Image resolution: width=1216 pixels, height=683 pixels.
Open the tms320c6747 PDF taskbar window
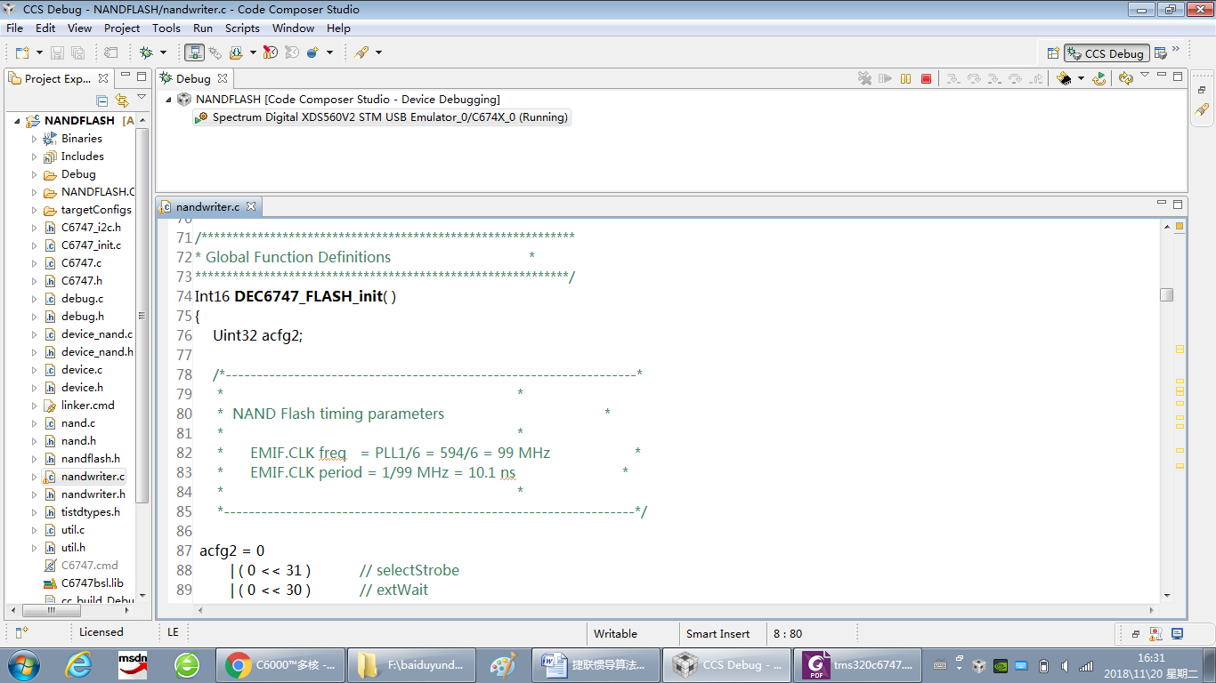coord(858,664)
